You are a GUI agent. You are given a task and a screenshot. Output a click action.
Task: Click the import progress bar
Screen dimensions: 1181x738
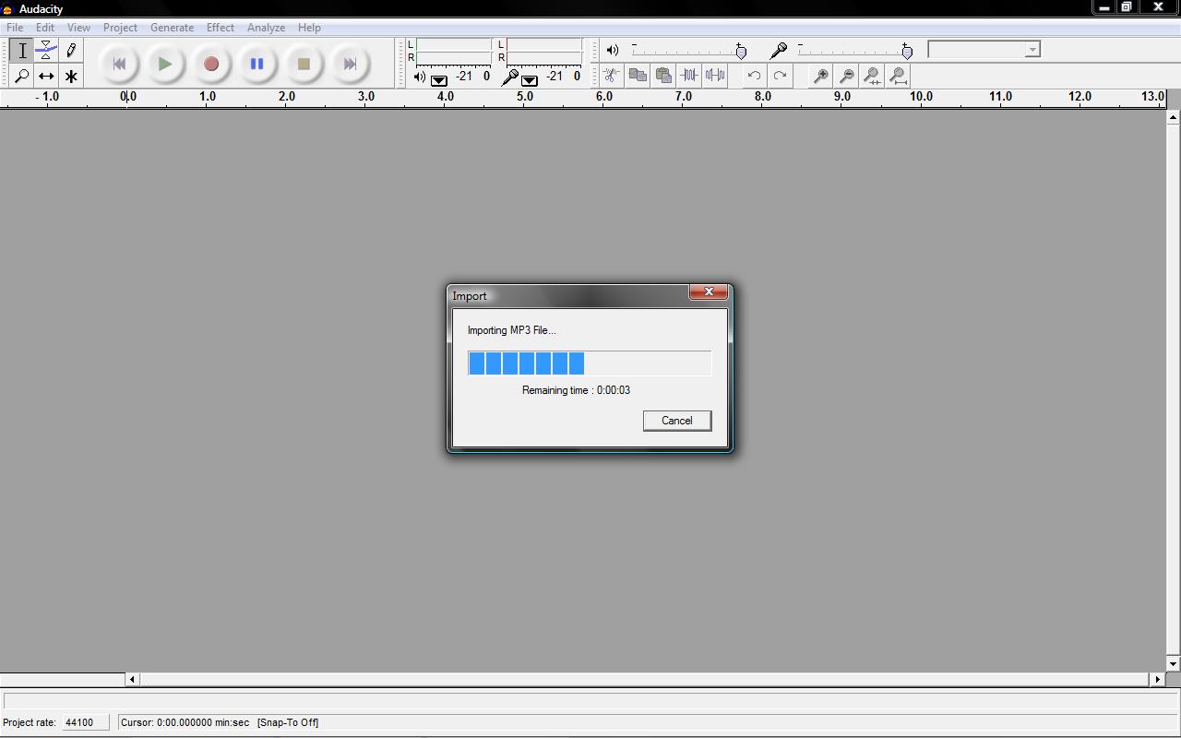(x=590, y=363)
